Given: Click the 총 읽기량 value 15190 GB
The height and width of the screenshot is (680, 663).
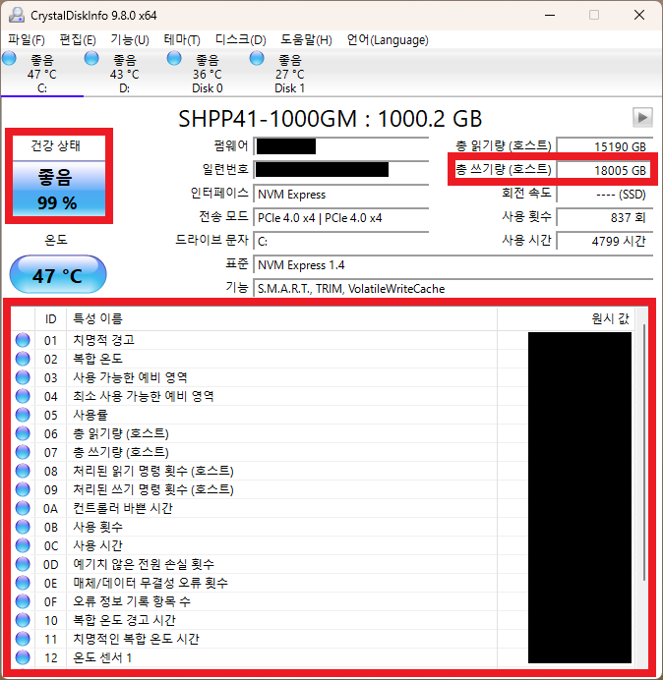Looking at the screenshot, I should 605,146.
